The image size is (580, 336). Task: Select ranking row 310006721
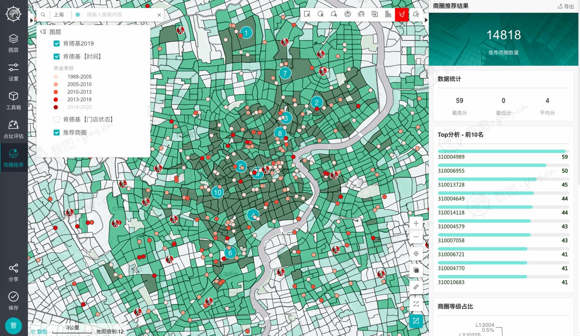[x=503, y=252]
